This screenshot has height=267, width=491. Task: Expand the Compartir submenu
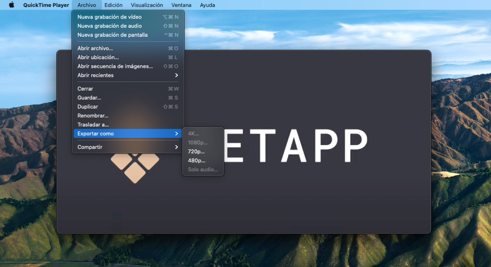pos(90,147)
